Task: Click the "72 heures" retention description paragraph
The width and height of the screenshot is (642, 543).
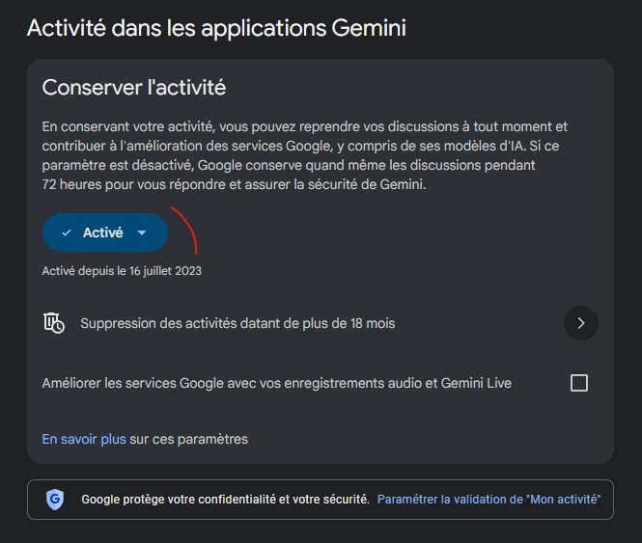Action: click(x=305, y=155)
